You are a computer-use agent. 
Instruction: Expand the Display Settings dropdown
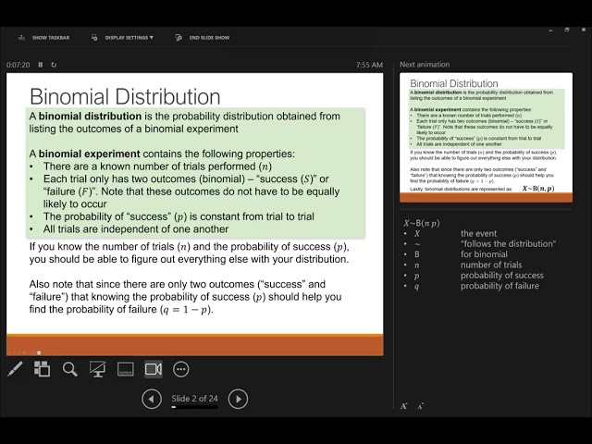(123, 38)
